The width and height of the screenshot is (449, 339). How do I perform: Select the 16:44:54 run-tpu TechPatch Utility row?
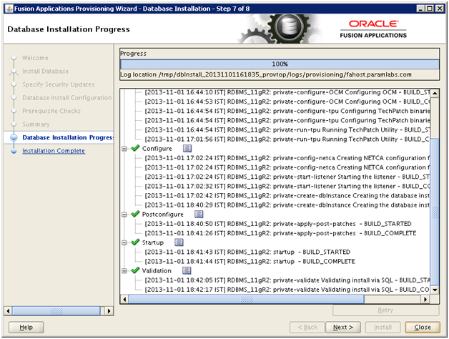click(x=287, y=130)
